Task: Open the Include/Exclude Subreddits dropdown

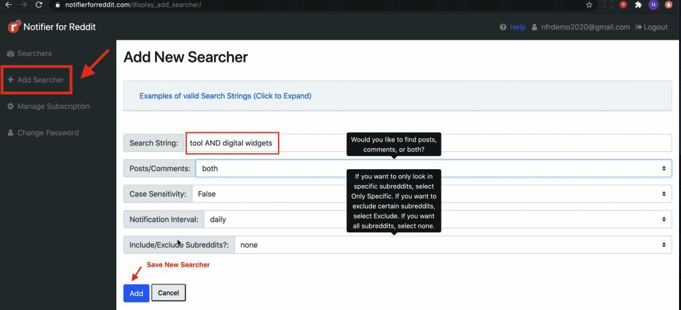Action: point(453,245)
